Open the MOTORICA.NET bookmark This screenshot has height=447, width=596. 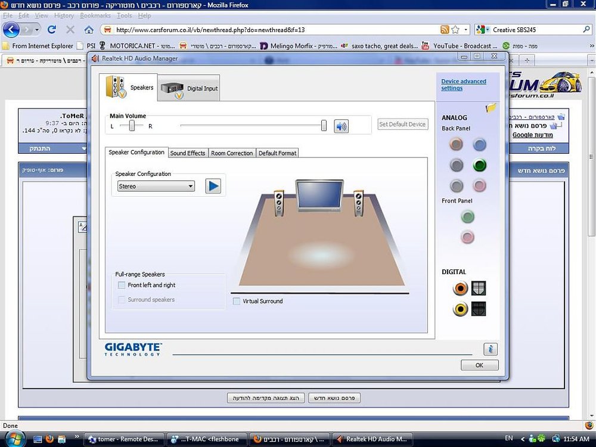click(x=137, y=46)
